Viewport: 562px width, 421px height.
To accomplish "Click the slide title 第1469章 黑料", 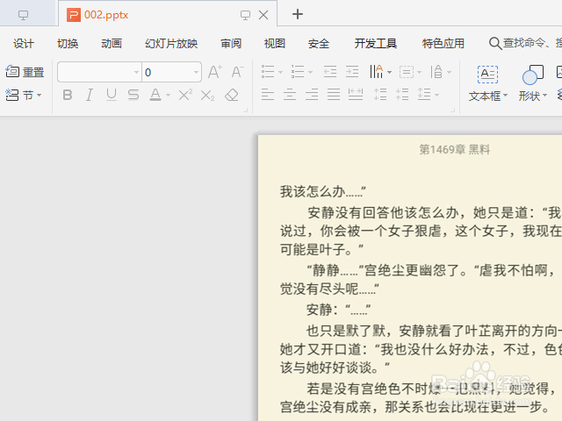I will tap(455, 149).
